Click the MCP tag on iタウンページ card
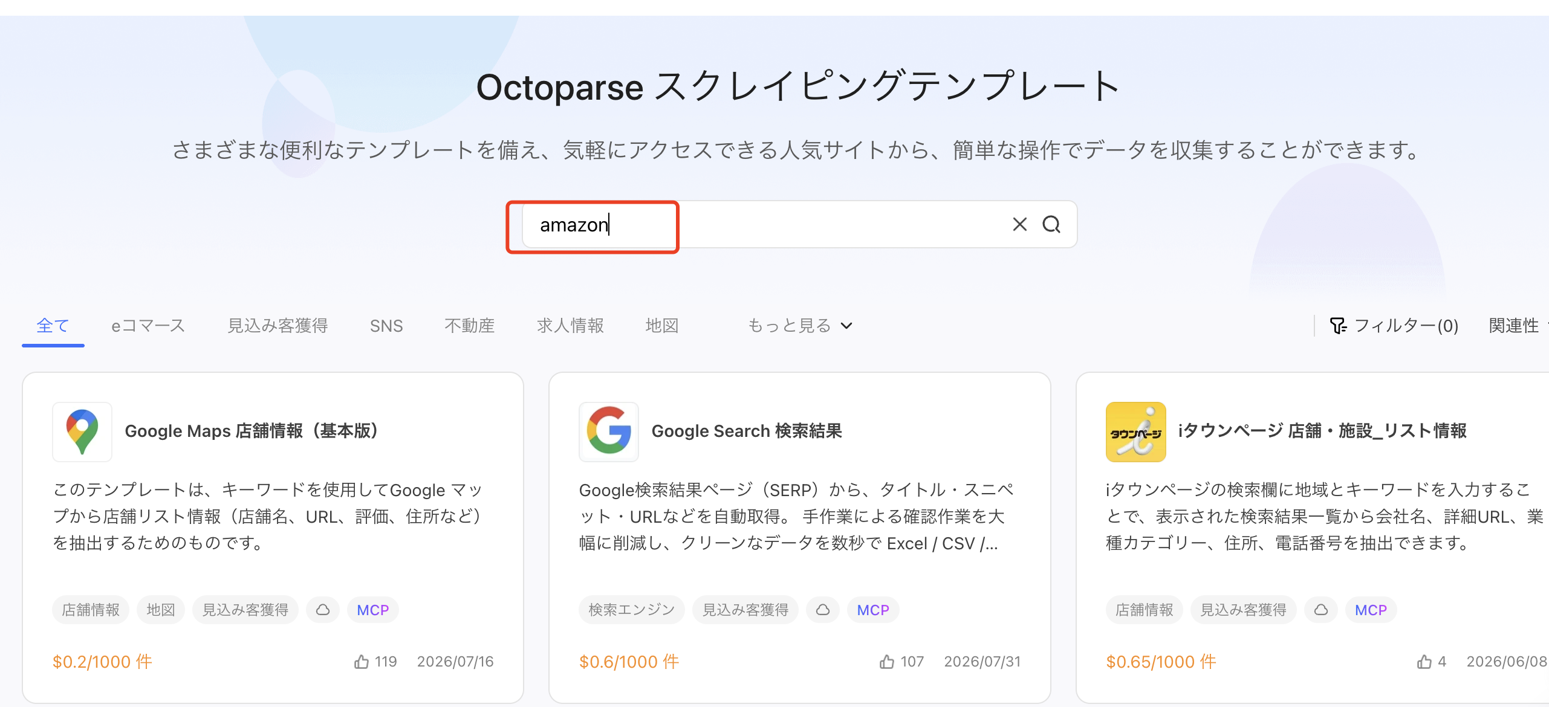 pos(1371,610)
